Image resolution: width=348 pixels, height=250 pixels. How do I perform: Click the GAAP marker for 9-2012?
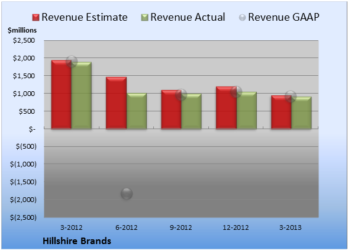click(181, 95)
